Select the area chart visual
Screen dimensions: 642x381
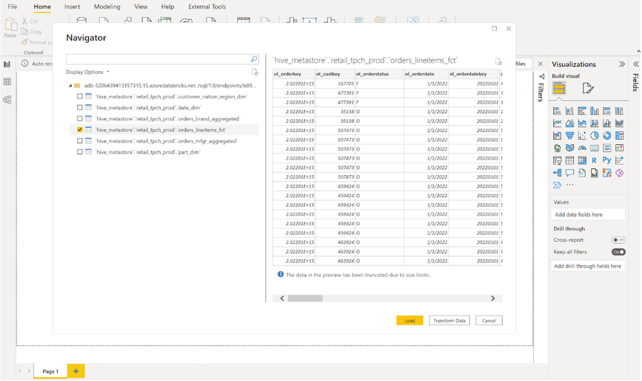point(569,123)
